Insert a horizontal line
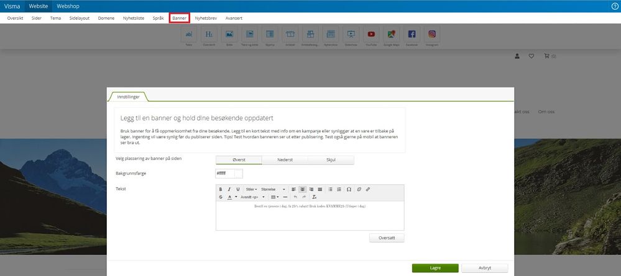This screenshot has width=621, height=276. click(285, 197)
